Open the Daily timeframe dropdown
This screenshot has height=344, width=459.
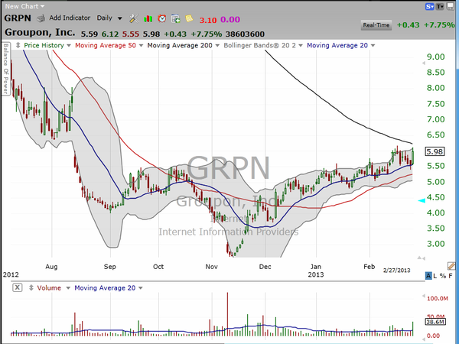[x=109, y=18]
